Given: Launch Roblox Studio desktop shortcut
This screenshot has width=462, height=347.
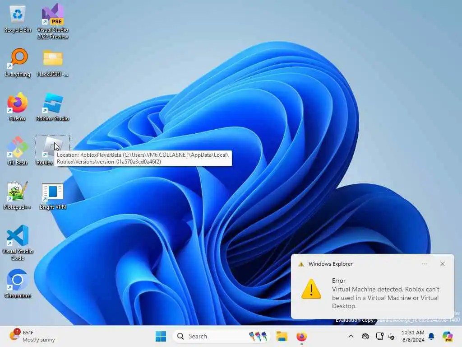Looking at the screenshot, I should point(52,107).
